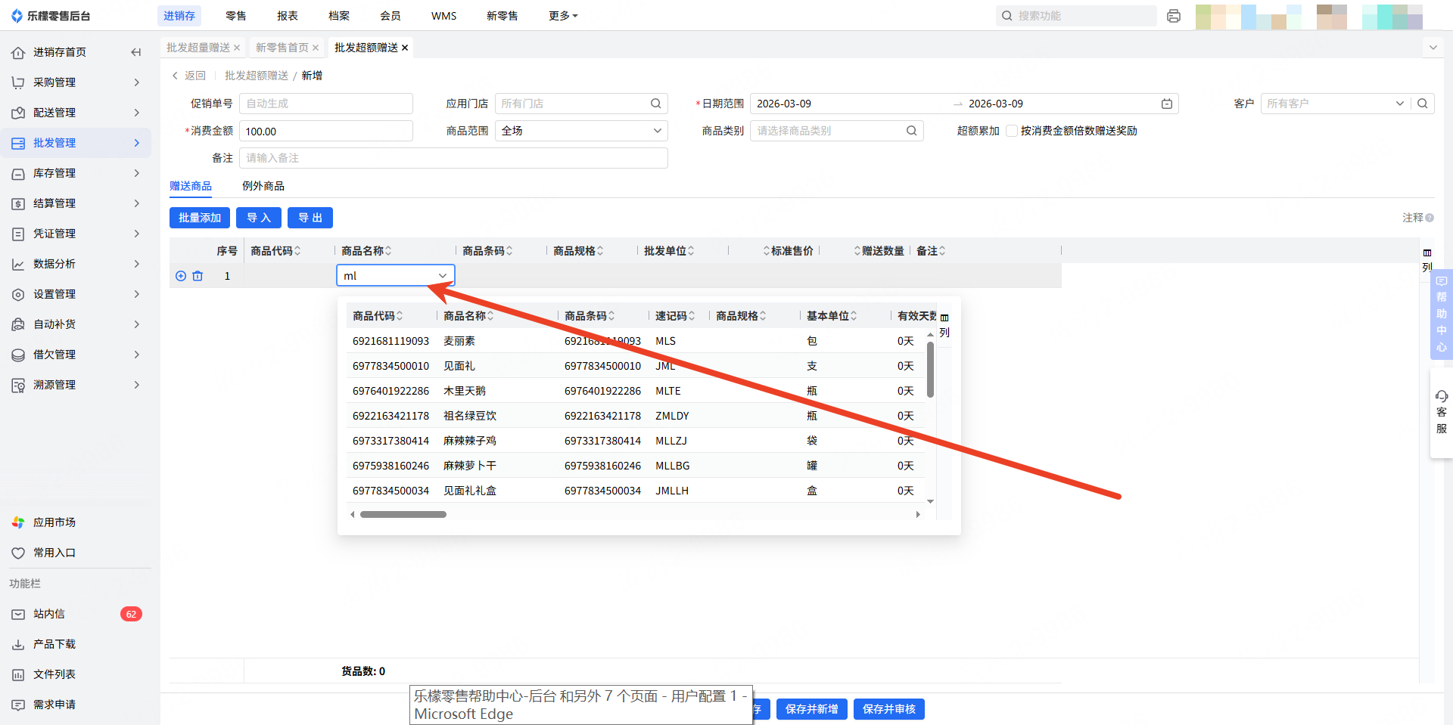
Task: Open 站内信 mail icon
Action: pos(18,614)
